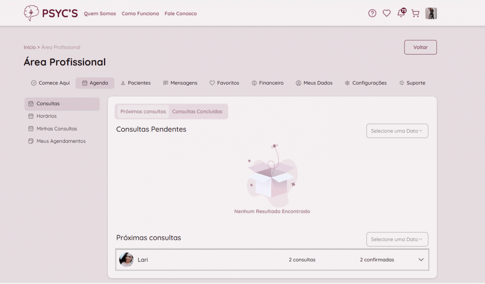Select Horários in the sidebar
This screenshot has height=284, width=485.
point(46,116)
